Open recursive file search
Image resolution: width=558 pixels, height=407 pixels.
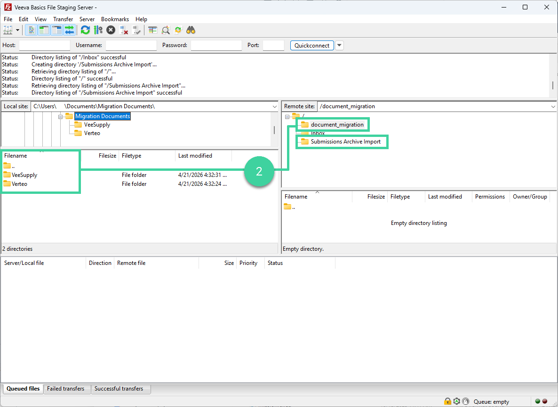coord(191,30)
